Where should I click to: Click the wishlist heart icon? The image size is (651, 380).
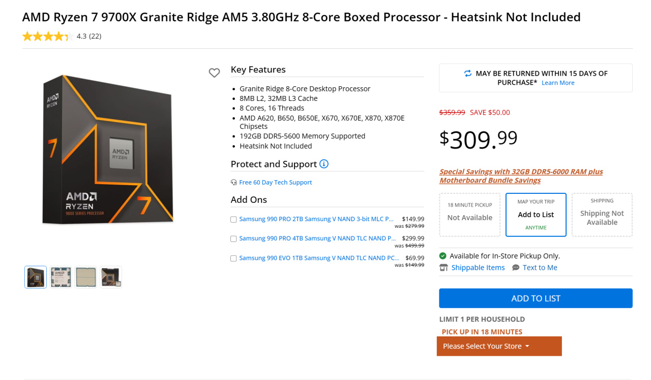[x=214, y=73]
